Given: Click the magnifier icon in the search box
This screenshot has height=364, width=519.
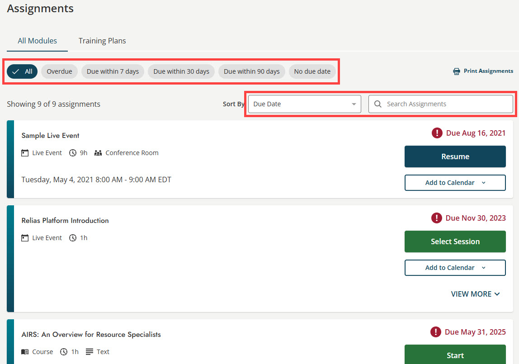Looking at the screenshot, I should [x=377, y=104].
